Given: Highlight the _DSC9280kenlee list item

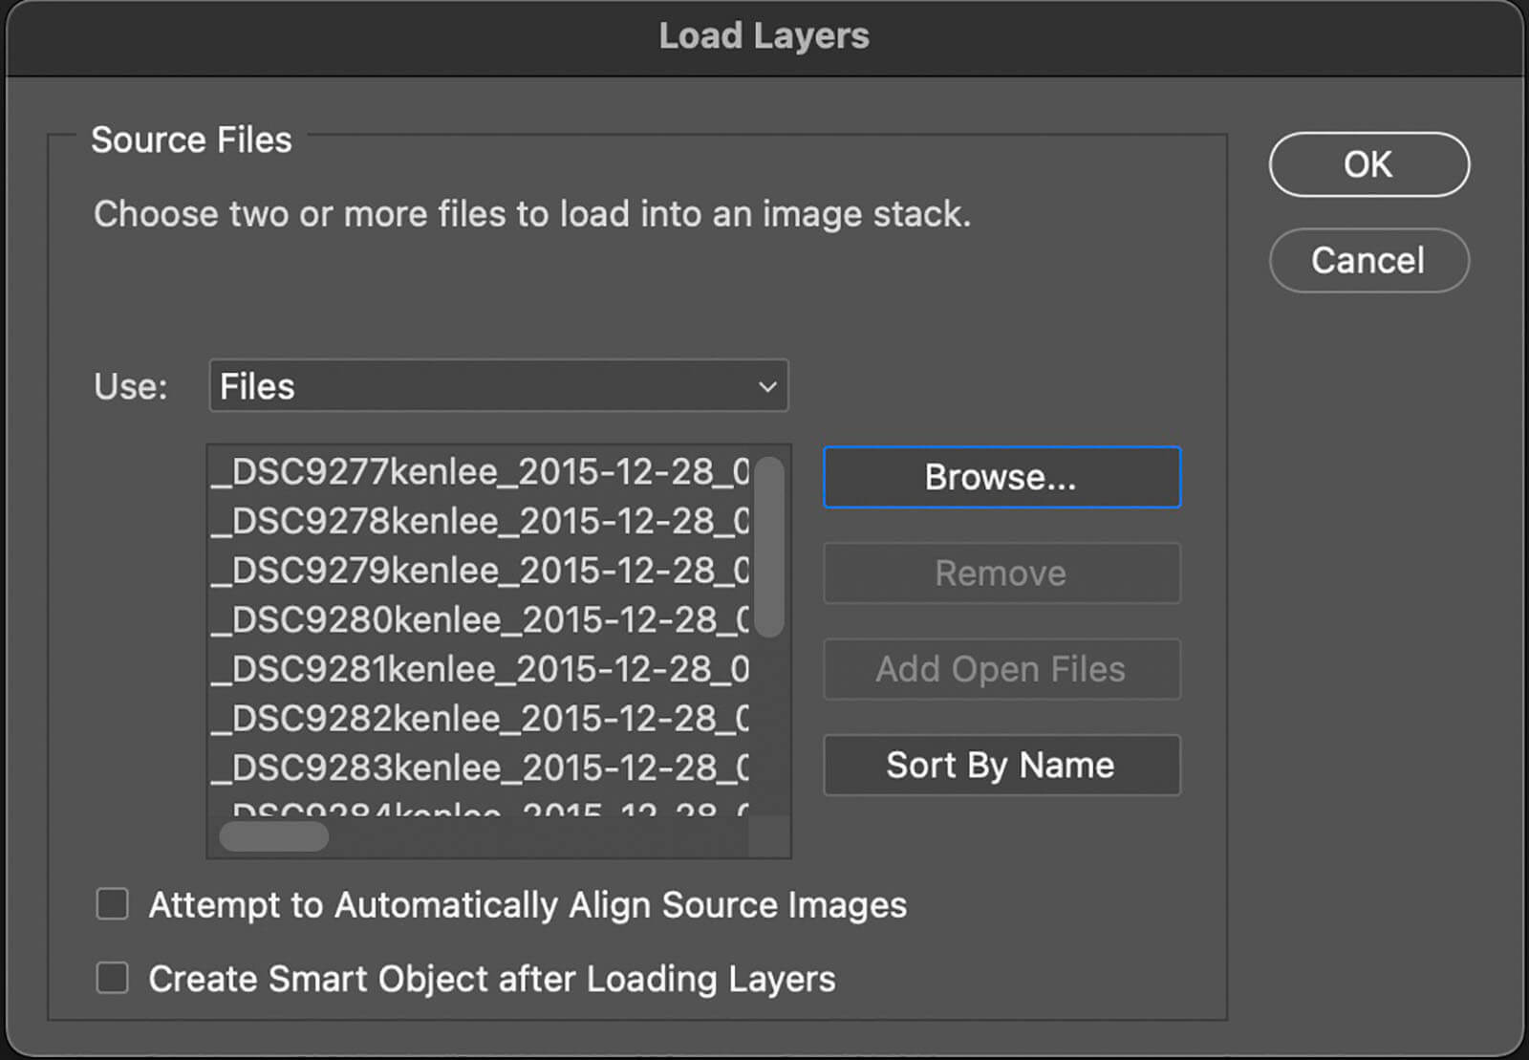Looking at the screenshot, I should click(x=480, y=620).
